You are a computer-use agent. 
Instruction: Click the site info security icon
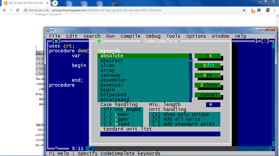[25, 10]
